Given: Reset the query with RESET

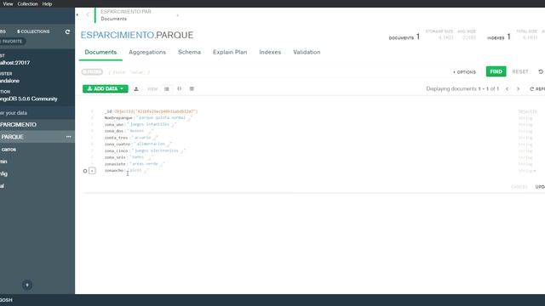Looking at the screenshot, I should 520,71.
